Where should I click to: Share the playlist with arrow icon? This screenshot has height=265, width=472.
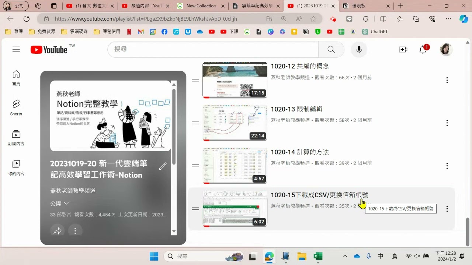click(x=58, y=231)
